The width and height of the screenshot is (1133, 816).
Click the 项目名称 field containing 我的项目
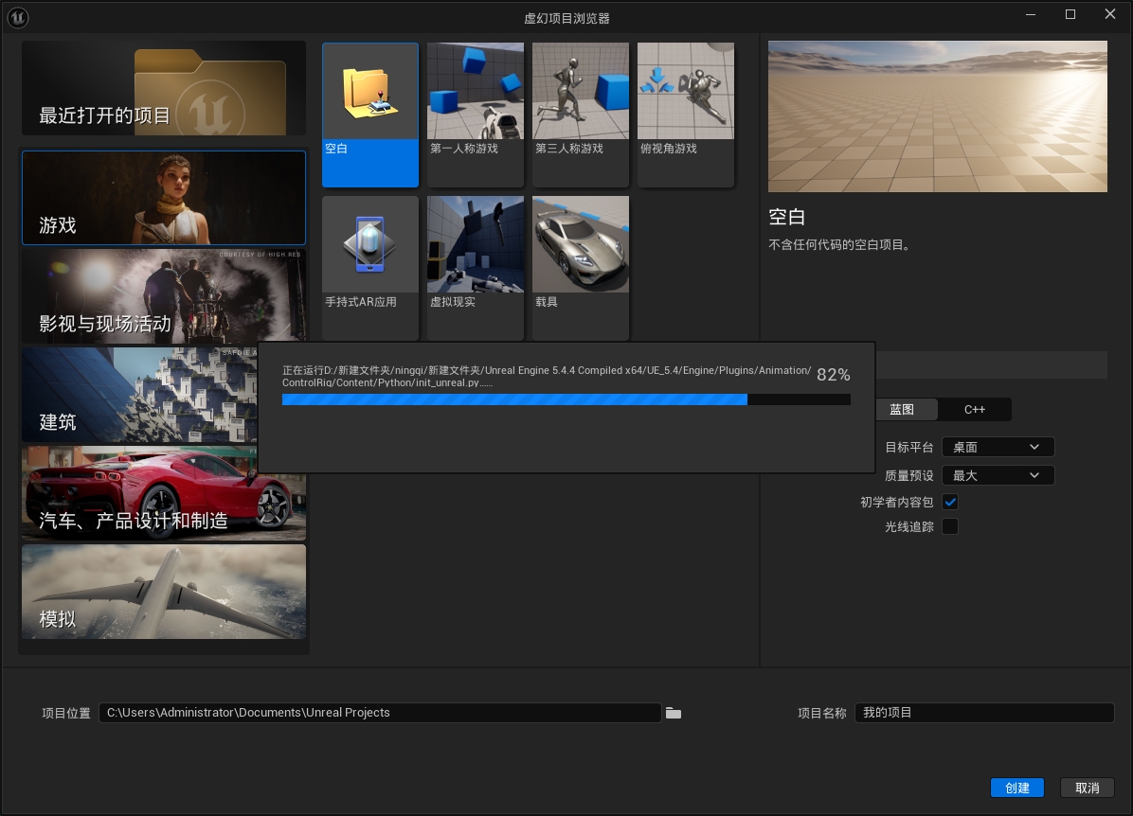click(x=984, y=713)
